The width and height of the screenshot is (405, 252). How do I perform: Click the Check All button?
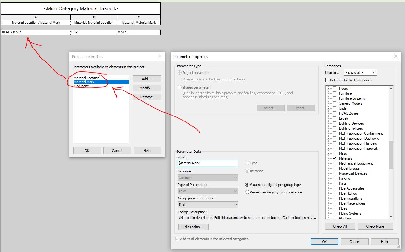(340, 226)
